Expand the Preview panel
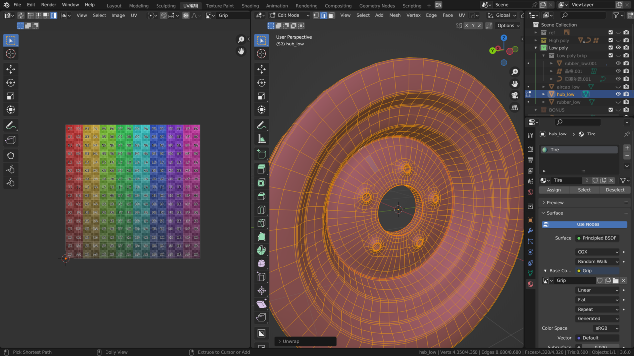The height and width of the screenshot is (356, 634). [x=555, y=203]
